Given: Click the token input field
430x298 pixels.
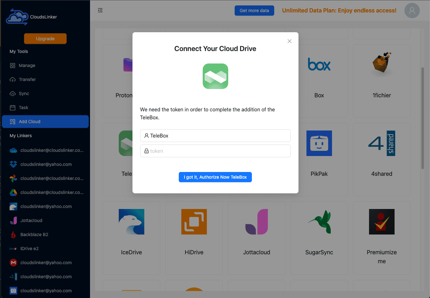Looking at the screenshot, I should pos(215,151).
